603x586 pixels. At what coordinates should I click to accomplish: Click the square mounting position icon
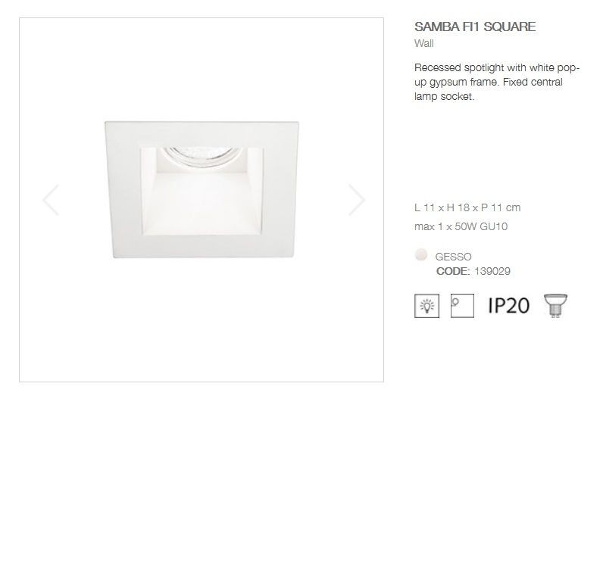tap(462, 306)
